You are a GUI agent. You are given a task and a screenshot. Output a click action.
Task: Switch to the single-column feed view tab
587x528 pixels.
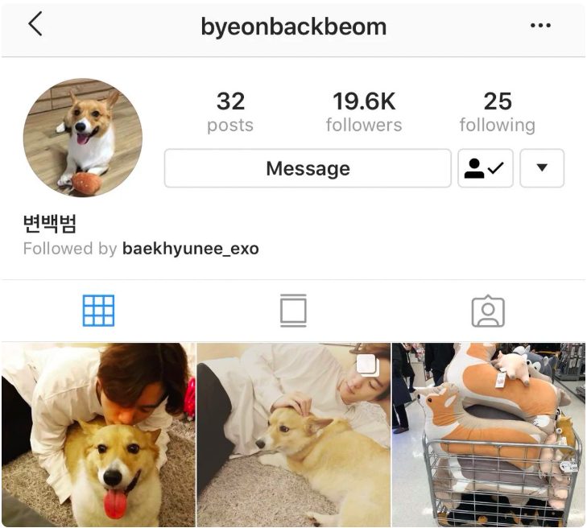click(x=293, y=311)
